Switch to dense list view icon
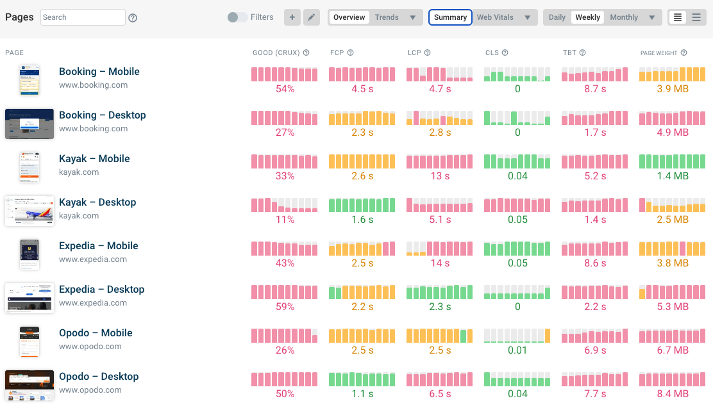Viewport: 713px width, 410px height. coord(678,17)
